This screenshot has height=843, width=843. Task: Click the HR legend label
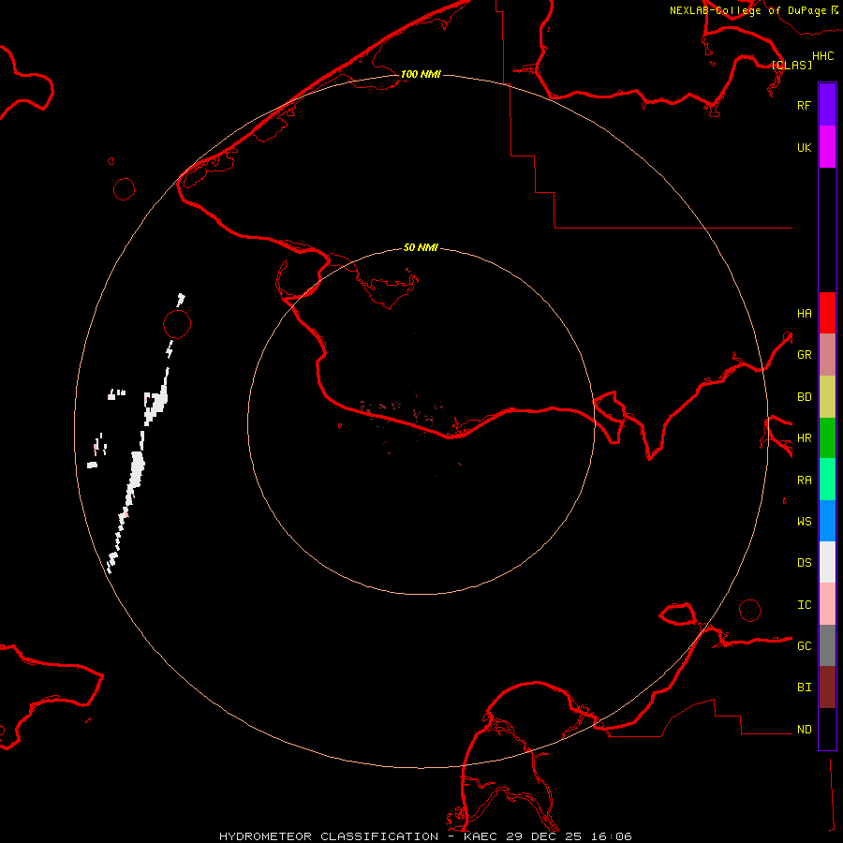pos(804,438)
